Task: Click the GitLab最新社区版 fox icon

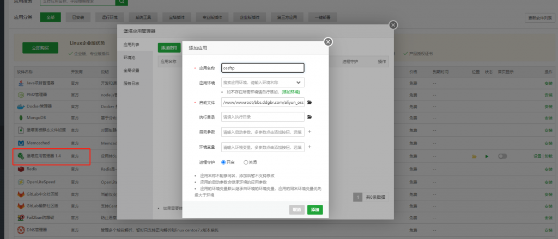Action: [x=21, y=206]
